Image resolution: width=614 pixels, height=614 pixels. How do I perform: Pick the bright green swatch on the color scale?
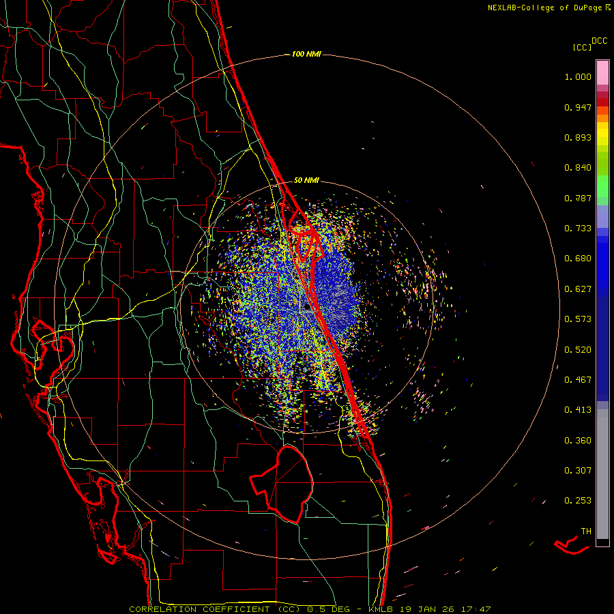tap(602, 186)
